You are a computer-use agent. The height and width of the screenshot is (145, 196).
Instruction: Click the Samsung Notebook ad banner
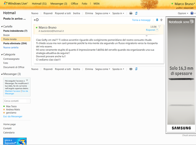point(181,75)
